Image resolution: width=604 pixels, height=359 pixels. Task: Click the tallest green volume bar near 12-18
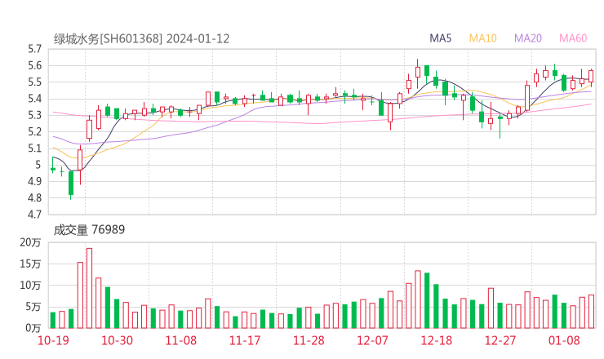427,300
